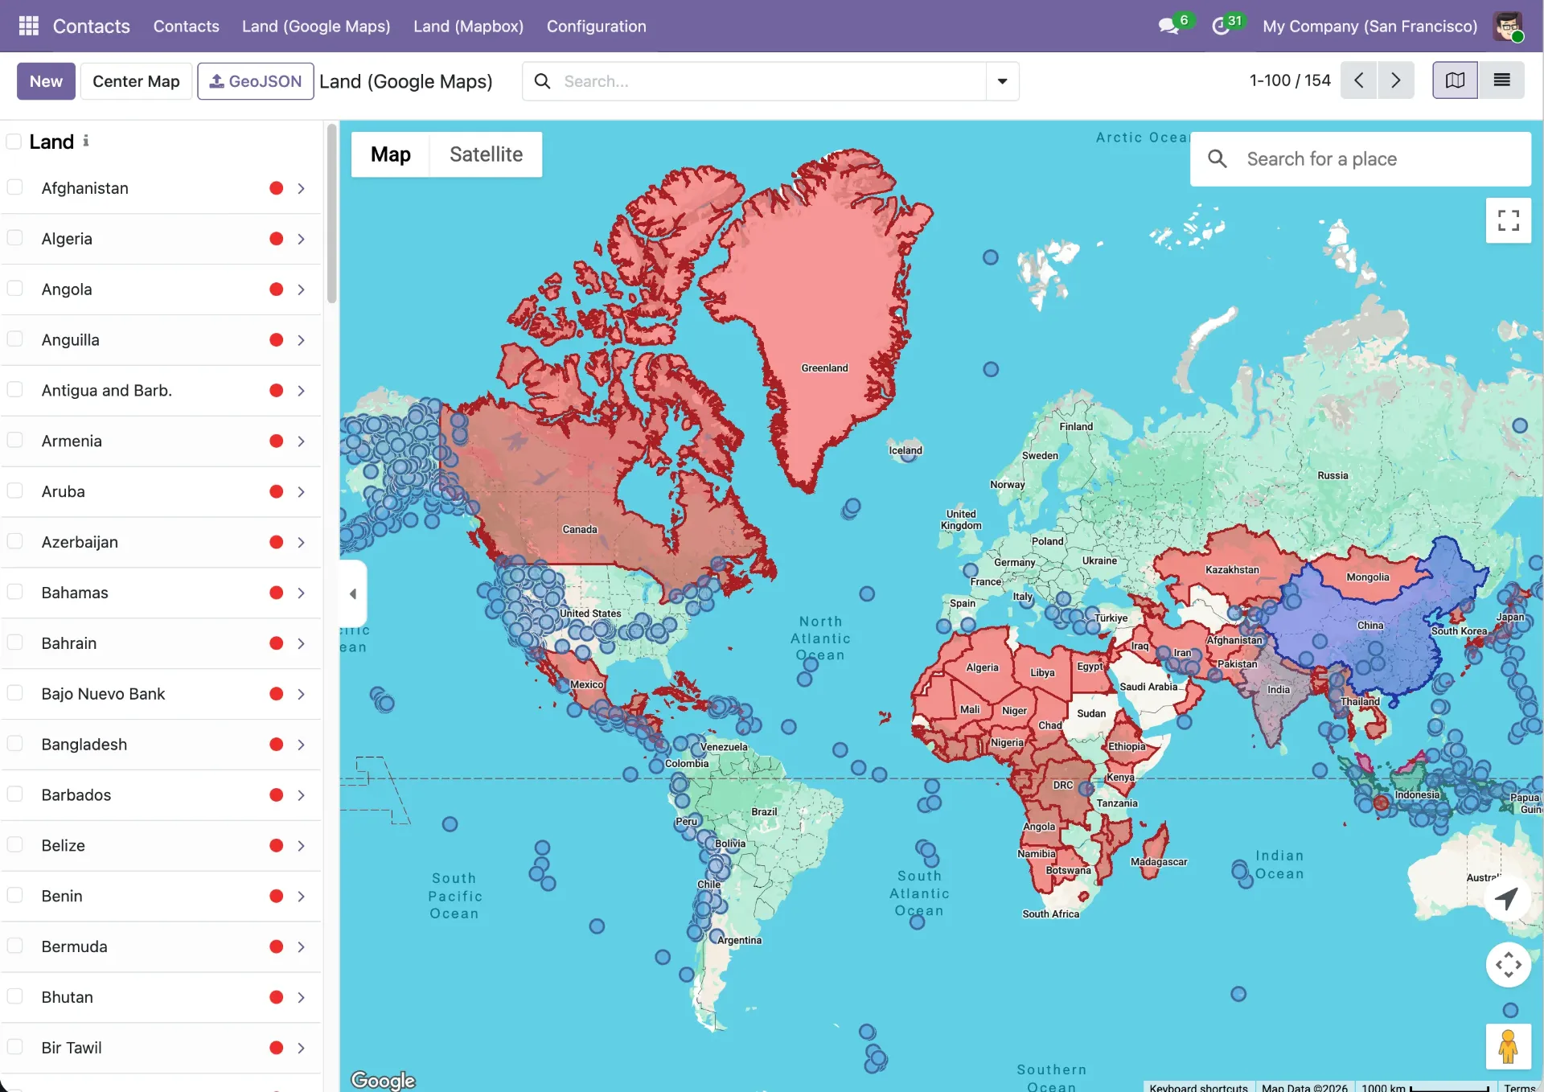Open the search options dropdown arrow
The image size is (1544, 1092).
click(x=1003, y=81)
